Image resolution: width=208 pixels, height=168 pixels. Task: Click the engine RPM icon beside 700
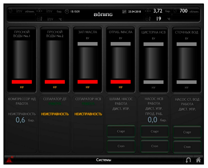pyautogui.click(x=175, y=11)
